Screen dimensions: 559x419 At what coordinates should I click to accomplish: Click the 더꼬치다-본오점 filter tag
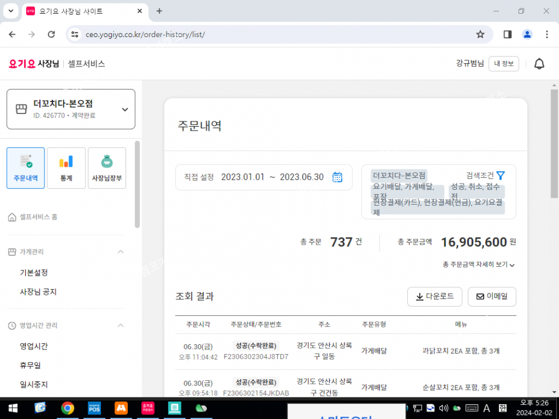(399, 176)
